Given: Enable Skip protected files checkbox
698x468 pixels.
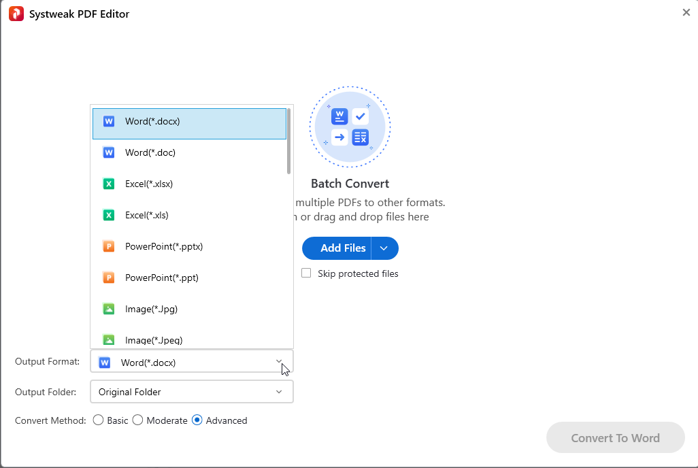Looking at the screenshot, I should [306, 273].
